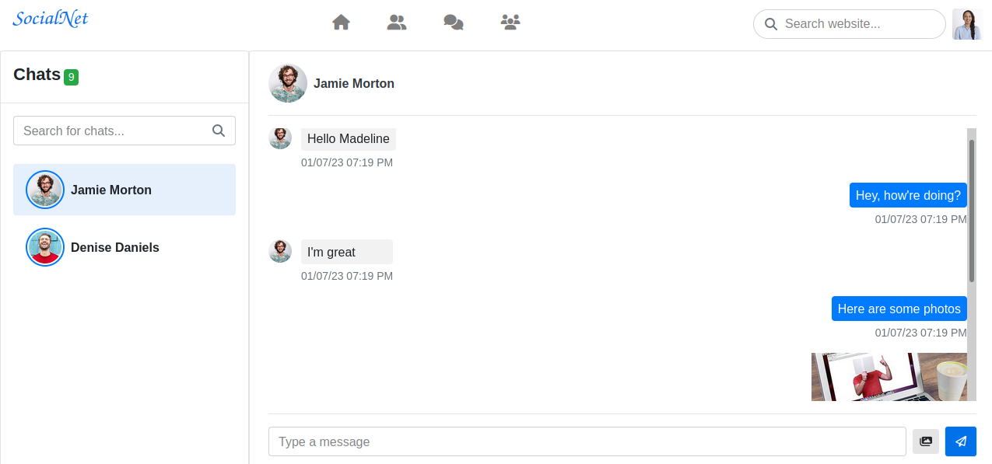The height and width of the screenshot is (464, 992).
Task: Send message with paper plane button
Action: pos(961,441)
